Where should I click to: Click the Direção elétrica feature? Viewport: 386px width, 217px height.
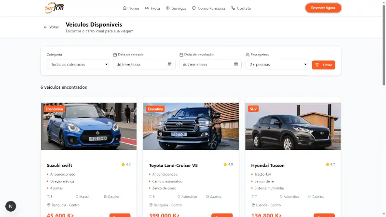pyautogui.click(x=62, y=181)
